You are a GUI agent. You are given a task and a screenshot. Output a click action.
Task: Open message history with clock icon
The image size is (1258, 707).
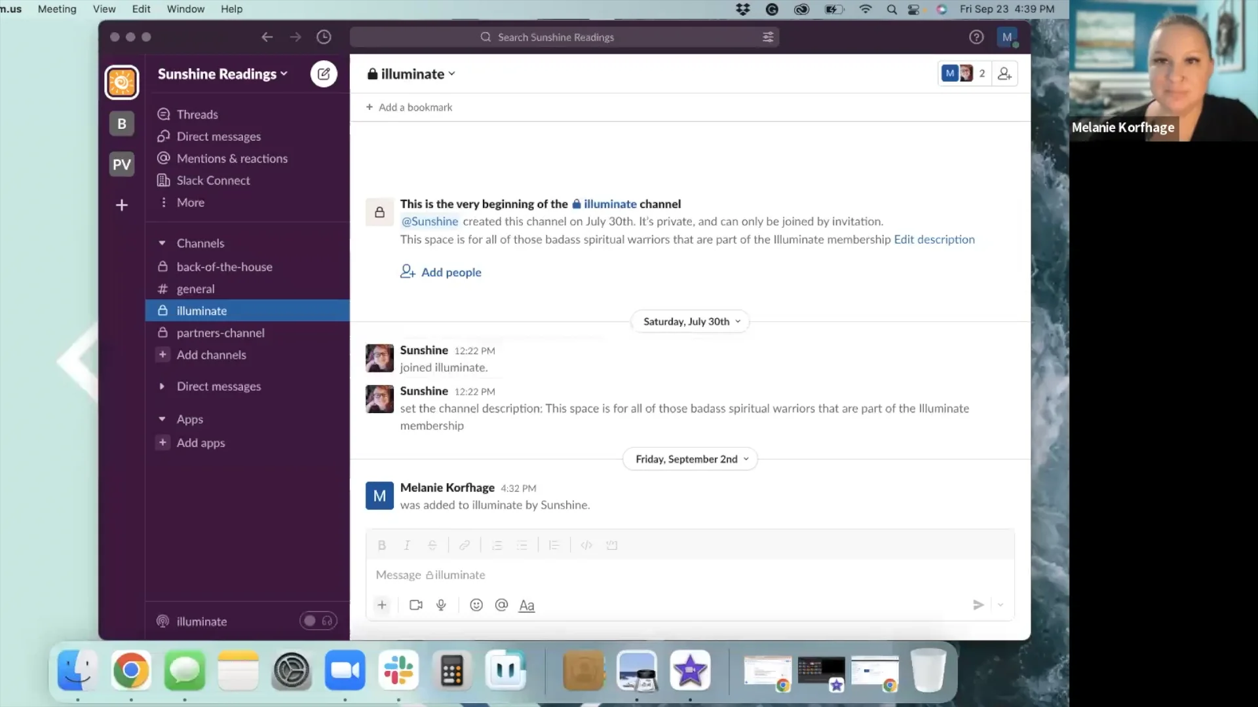[x=324, y=37]
